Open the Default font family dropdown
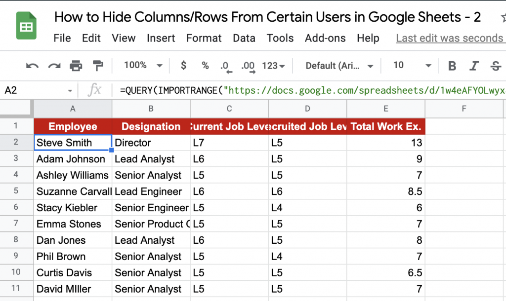The height and width of the screenshot is (301, 506). coord(339,66)
